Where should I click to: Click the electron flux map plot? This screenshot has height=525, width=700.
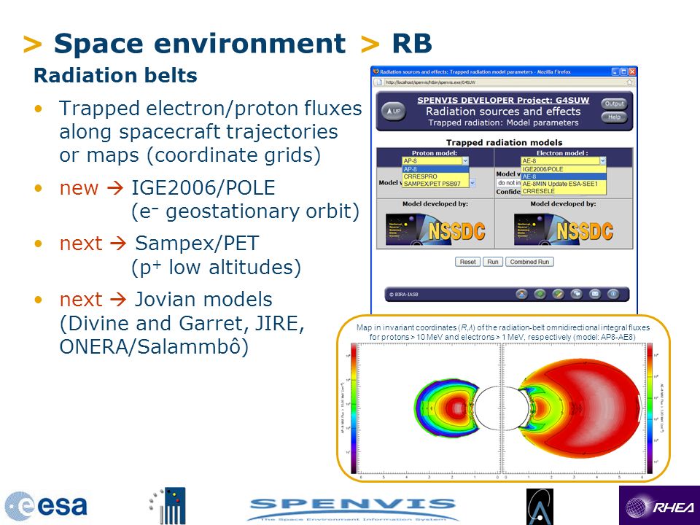574,408
